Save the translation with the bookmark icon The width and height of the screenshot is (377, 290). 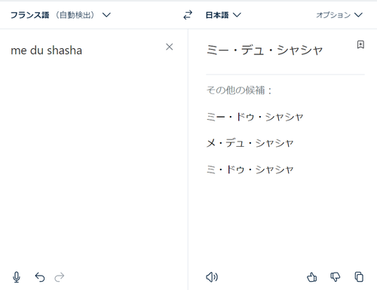(360, 44)
